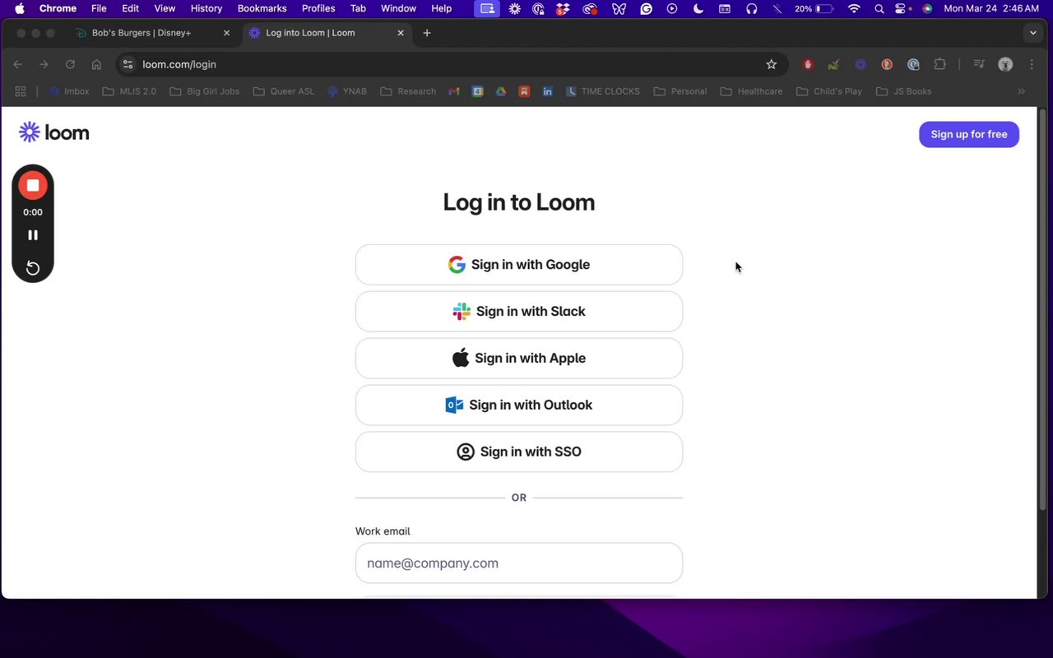Open Imbox bookmark

(x=69, y=91)
